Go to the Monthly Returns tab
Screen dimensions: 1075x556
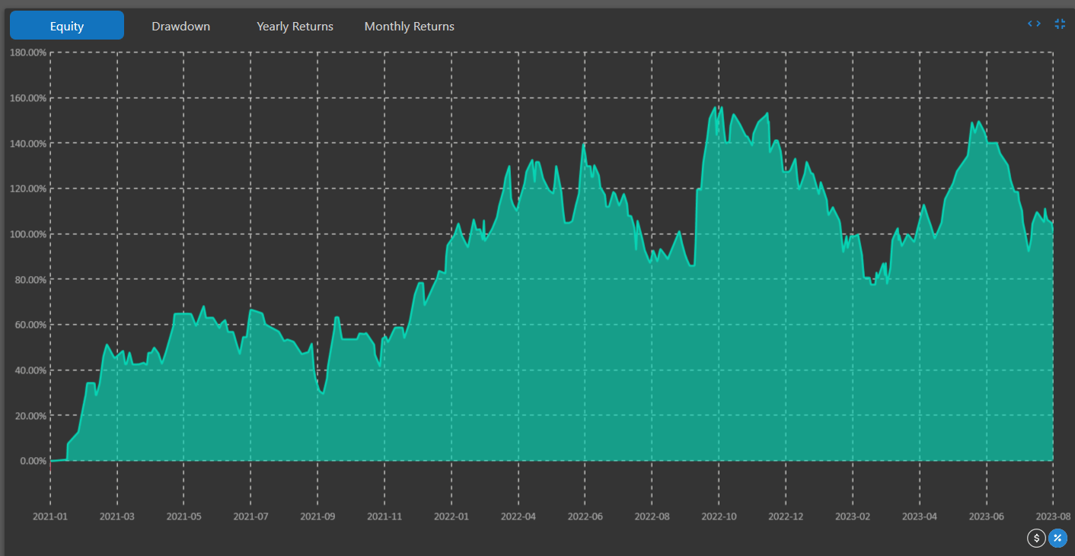tap(409, 26)
